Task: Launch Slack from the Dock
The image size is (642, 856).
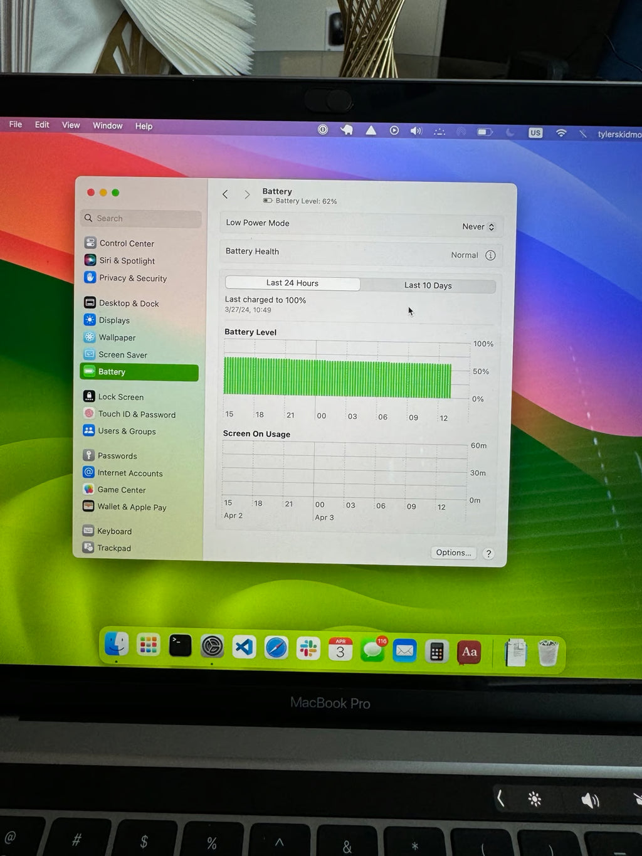Action: [308, 648]
